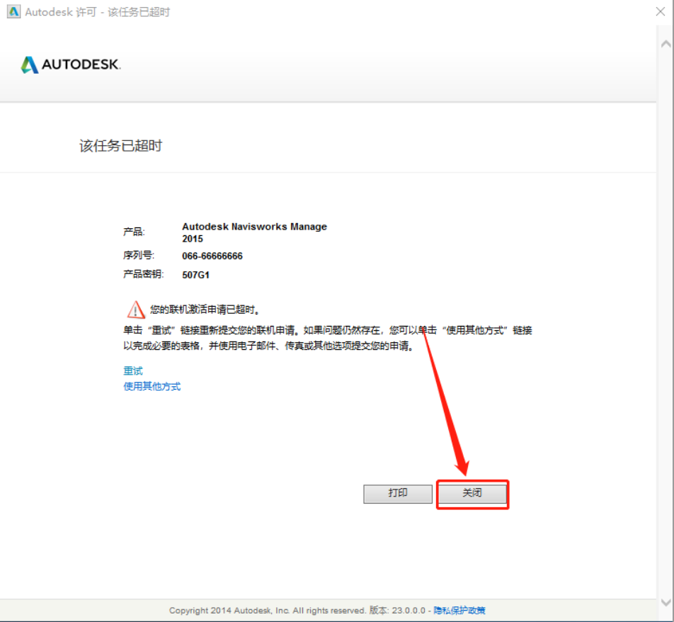Click the scrollbar down arrow
Screen dimensions: 674x622
[x=666, y=602]
